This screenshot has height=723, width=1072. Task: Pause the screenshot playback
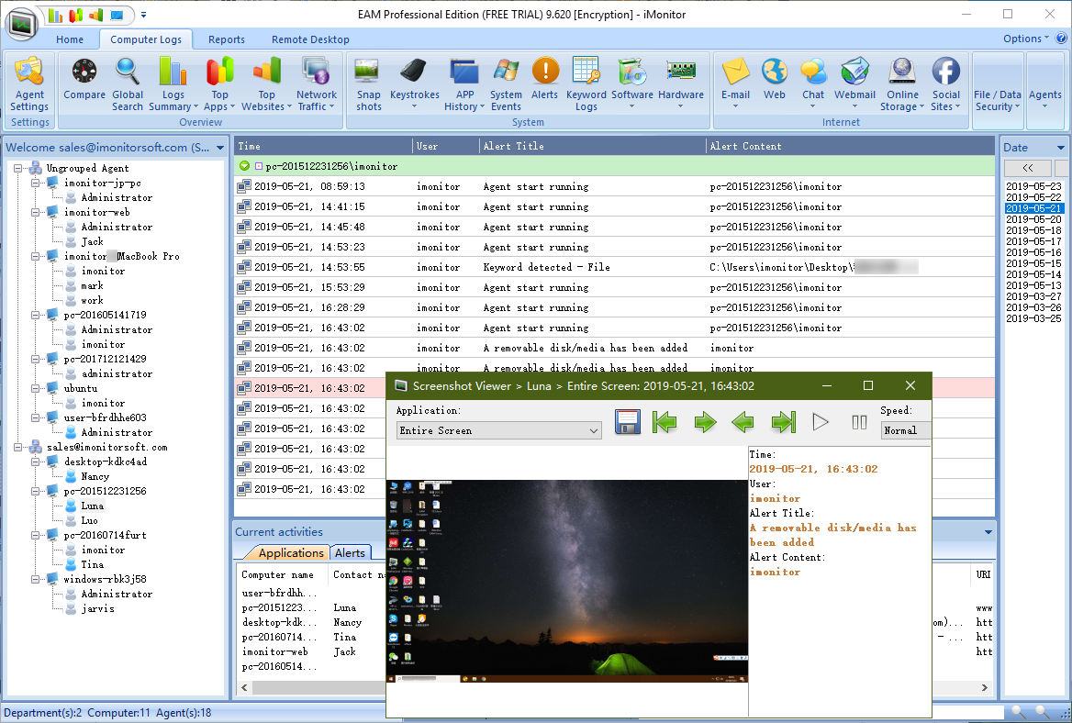(x=859, y=422)
